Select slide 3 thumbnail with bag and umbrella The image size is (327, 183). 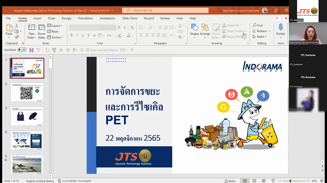(x=27, y=116)
